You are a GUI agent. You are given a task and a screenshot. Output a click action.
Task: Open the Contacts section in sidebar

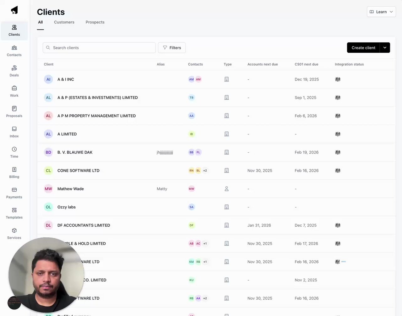point(14,51)
